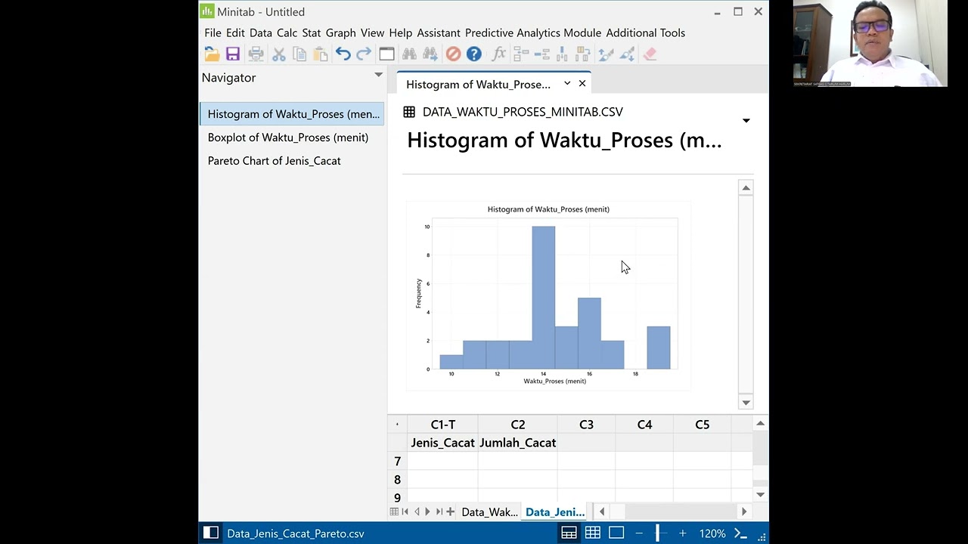Redo the last action

pos(364,54)
